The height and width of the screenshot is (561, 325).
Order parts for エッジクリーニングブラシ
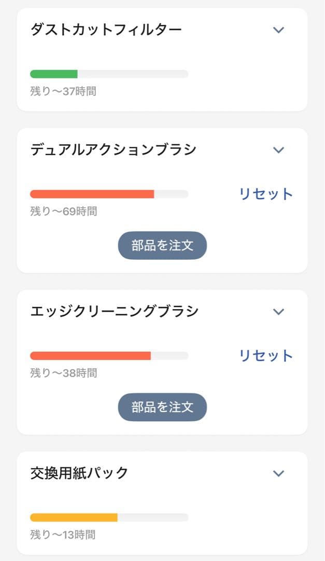point(162,407)
